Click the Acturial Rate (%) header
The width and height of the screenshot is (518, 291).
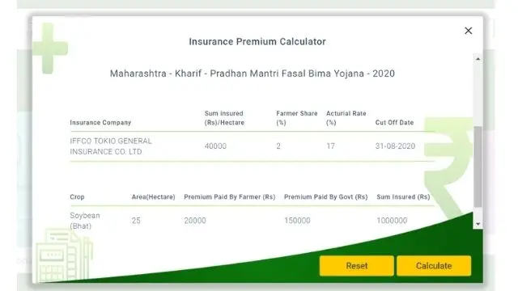coord(346,118)
